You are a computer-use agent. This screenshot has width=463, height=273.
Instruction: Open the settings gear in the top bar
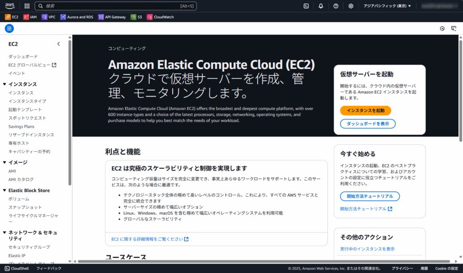(351, 6)
